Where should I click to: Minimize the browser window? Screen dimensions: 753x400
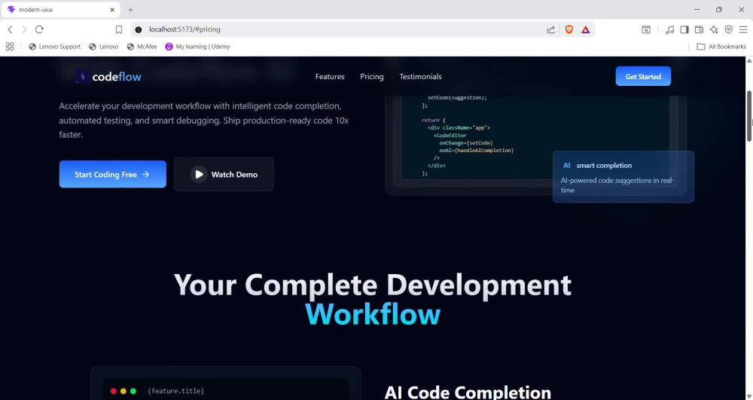[x=697, y=10]
